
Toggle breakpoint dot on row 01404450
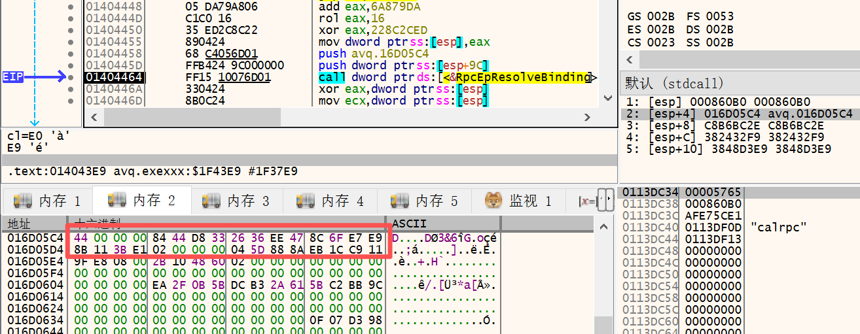tap(71, 30)
